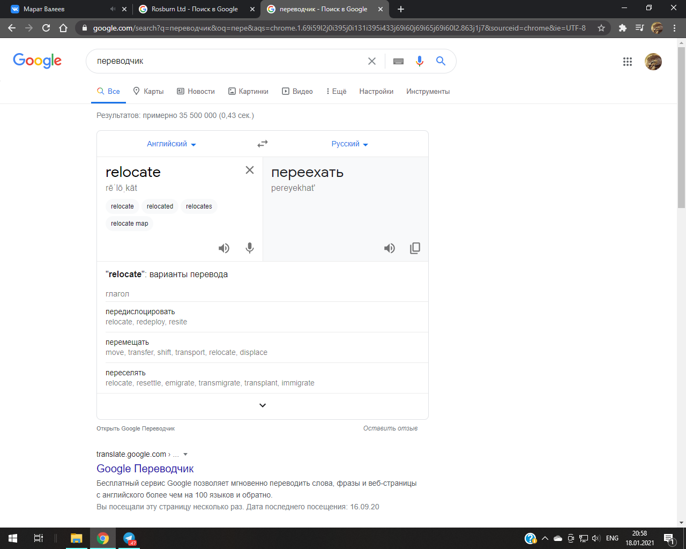Open File Explorer from the taskbar
The height and width of the screenshot is (549, 686).
[77, 538]
